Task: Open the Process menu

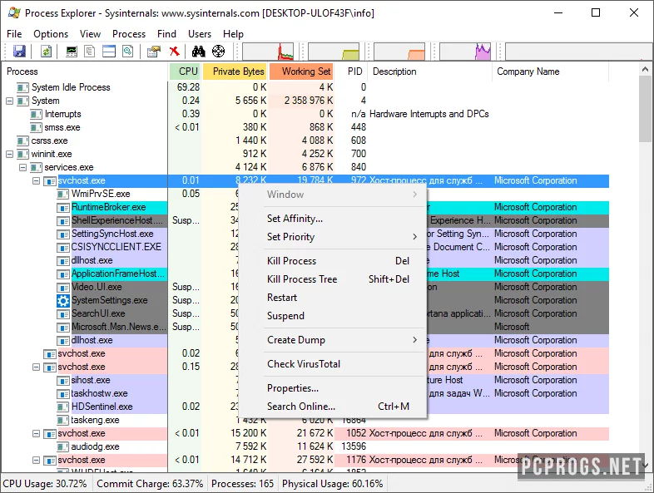Action: click(129, 34)
